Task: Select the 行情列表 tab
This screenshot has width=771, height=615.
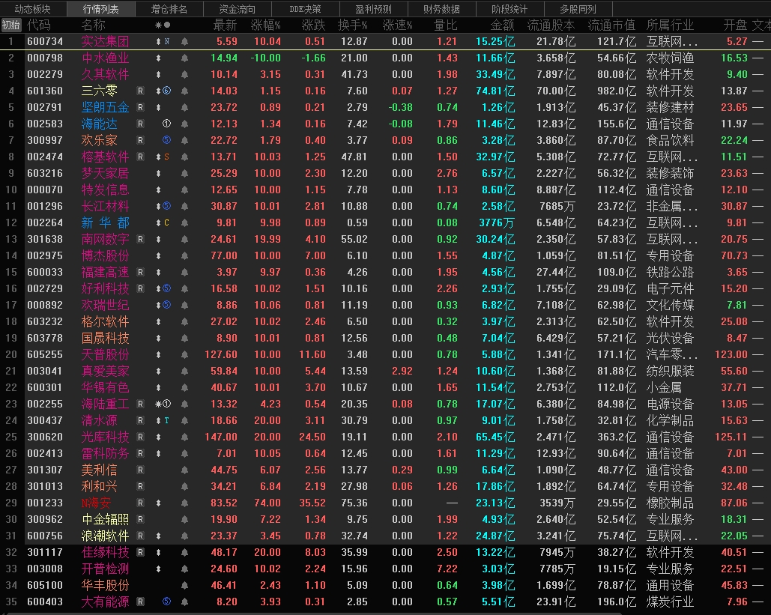Action: click(x=100, y=9)
